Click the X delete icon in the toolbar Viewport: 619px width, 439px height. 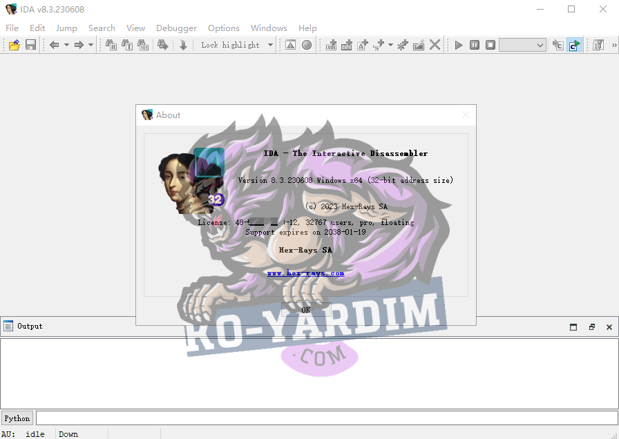click(435, 45)
